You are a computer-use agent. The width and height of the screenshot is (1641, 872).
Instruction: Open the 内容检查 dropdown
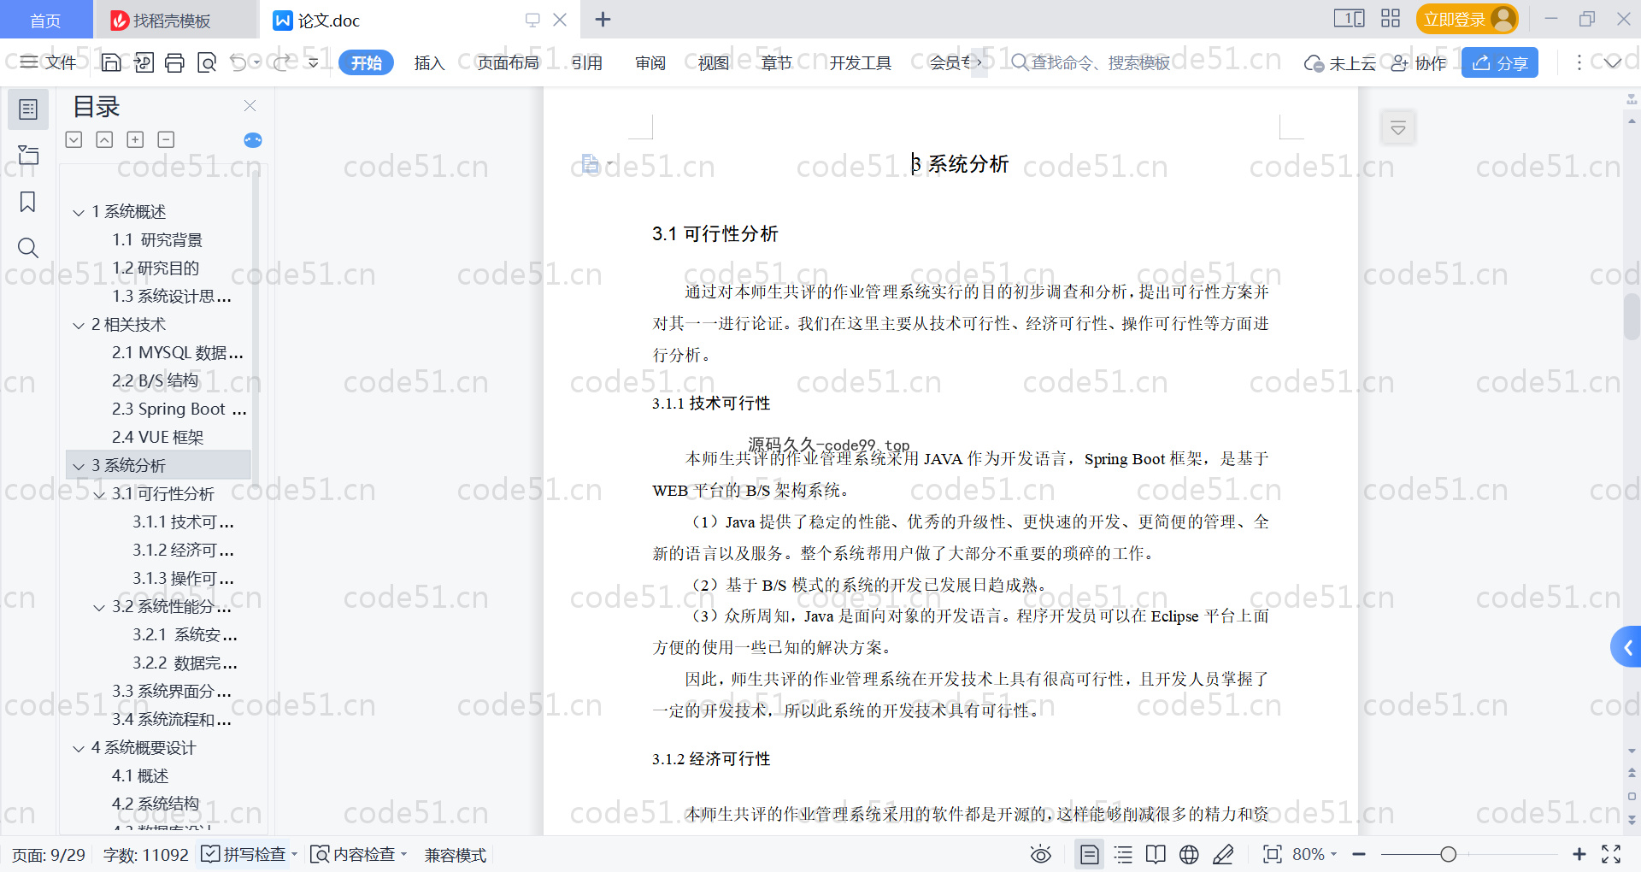tap(403, 854)
